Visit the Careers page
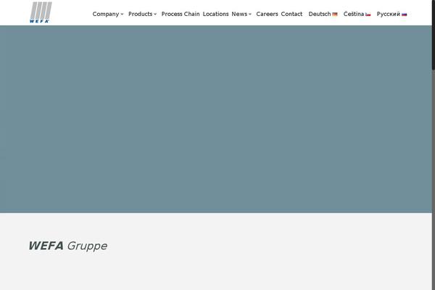This screenshot has height=290, width=435. 267,14
